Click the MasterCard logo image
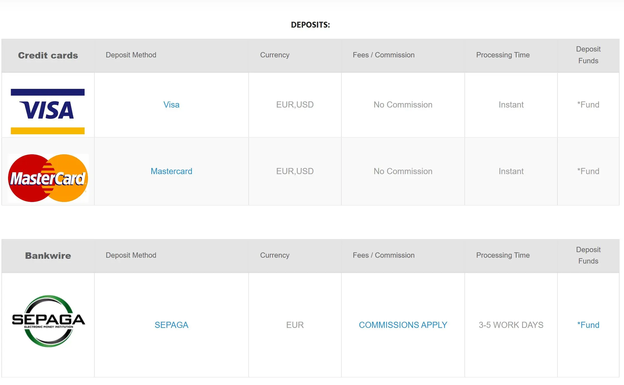 point(48,178)
